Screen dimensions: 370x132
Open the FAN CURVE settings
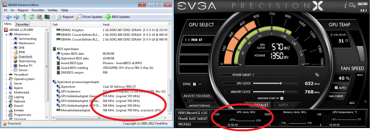pos(336,96)
